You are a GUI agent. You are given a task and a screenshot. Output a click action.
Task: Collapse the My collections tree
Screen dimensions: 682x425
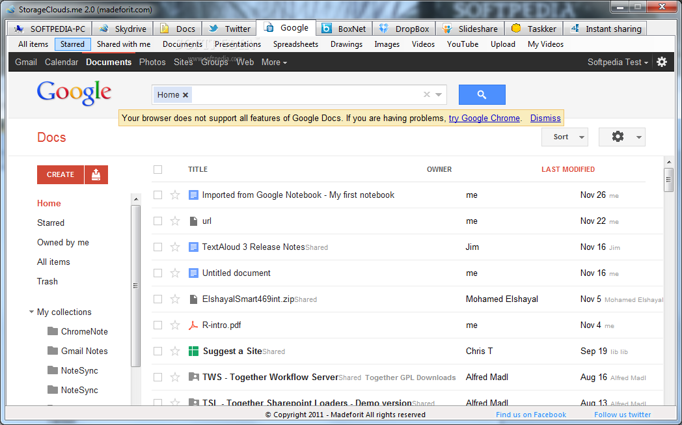(x=31, y=312)
